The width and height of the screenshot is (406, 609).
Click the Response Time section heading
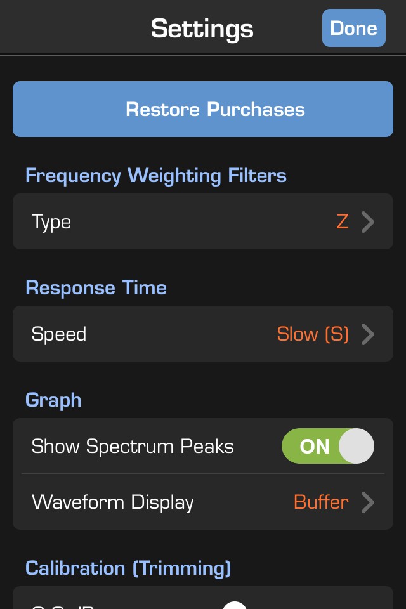tap(96, 288)
